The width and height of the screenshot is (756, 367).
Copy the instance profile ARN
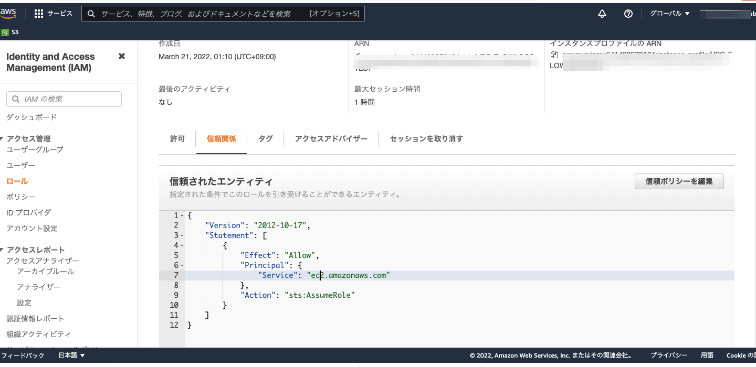click(x=554, y=55)
